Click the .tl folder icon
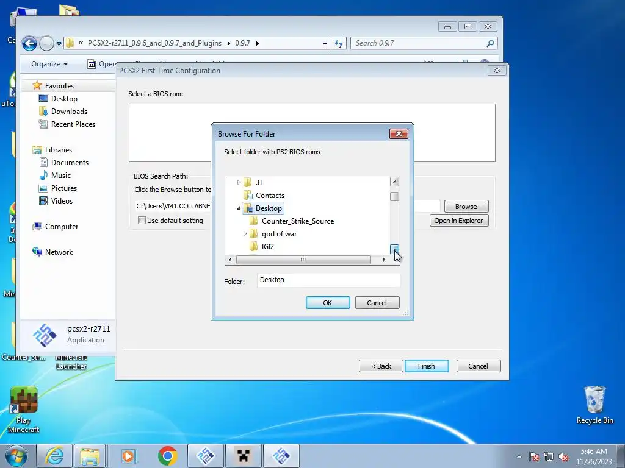 click(248, 183)
